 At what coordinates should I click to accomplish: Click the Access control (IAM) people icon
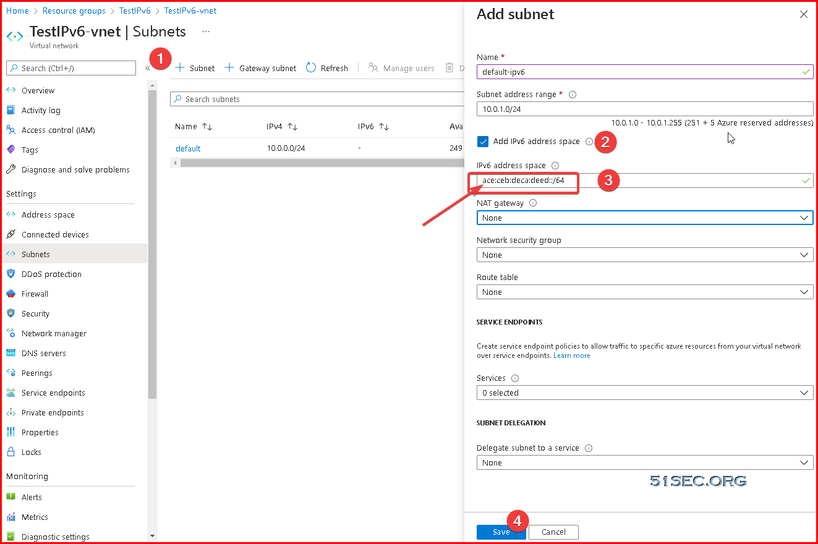(11, 130)
